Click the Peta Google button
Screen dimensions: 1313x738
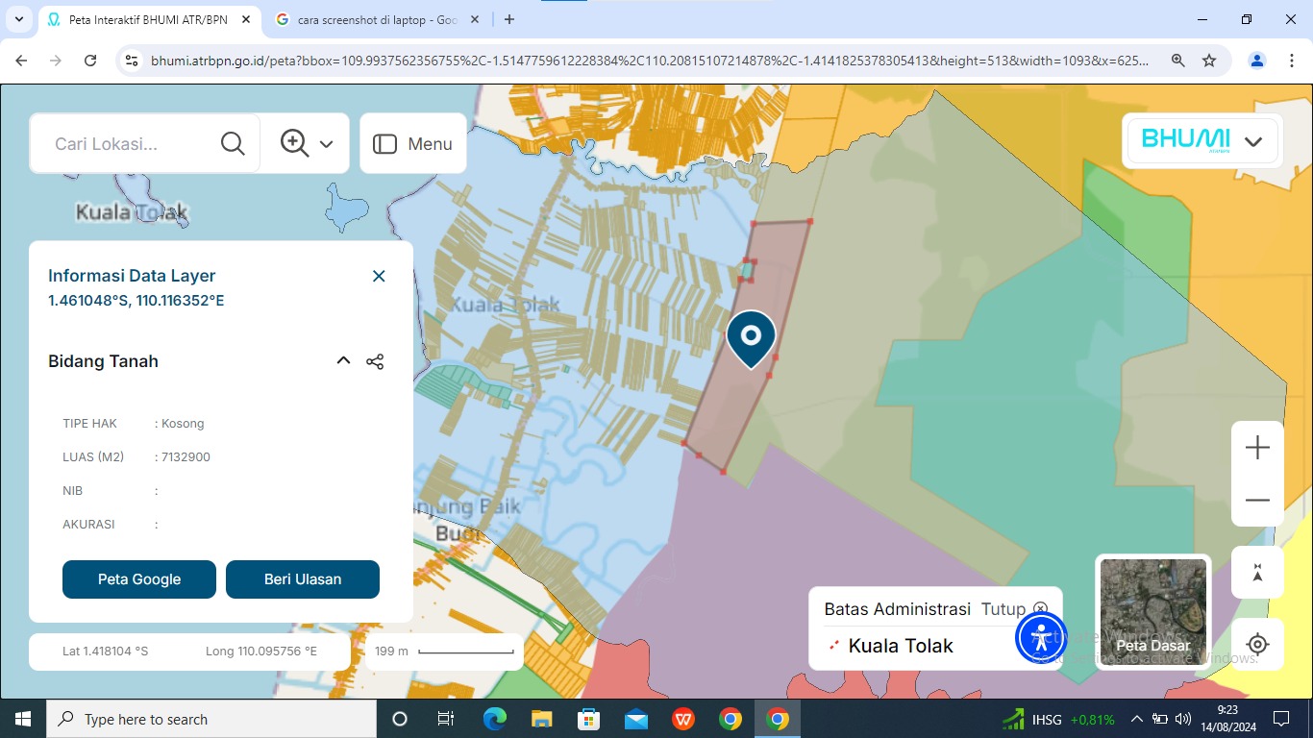click(139, 579)
